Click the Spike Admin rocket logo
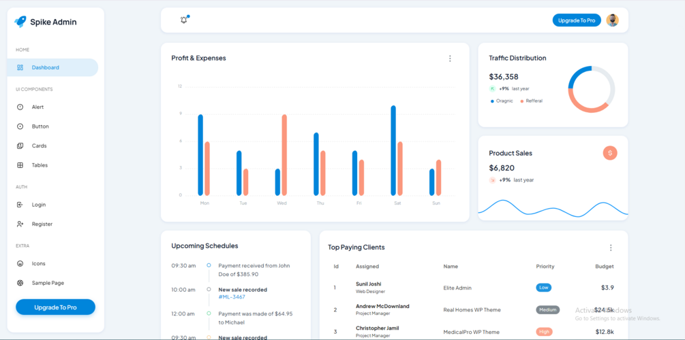Screen dimensions: 685x340 (20, 22)
